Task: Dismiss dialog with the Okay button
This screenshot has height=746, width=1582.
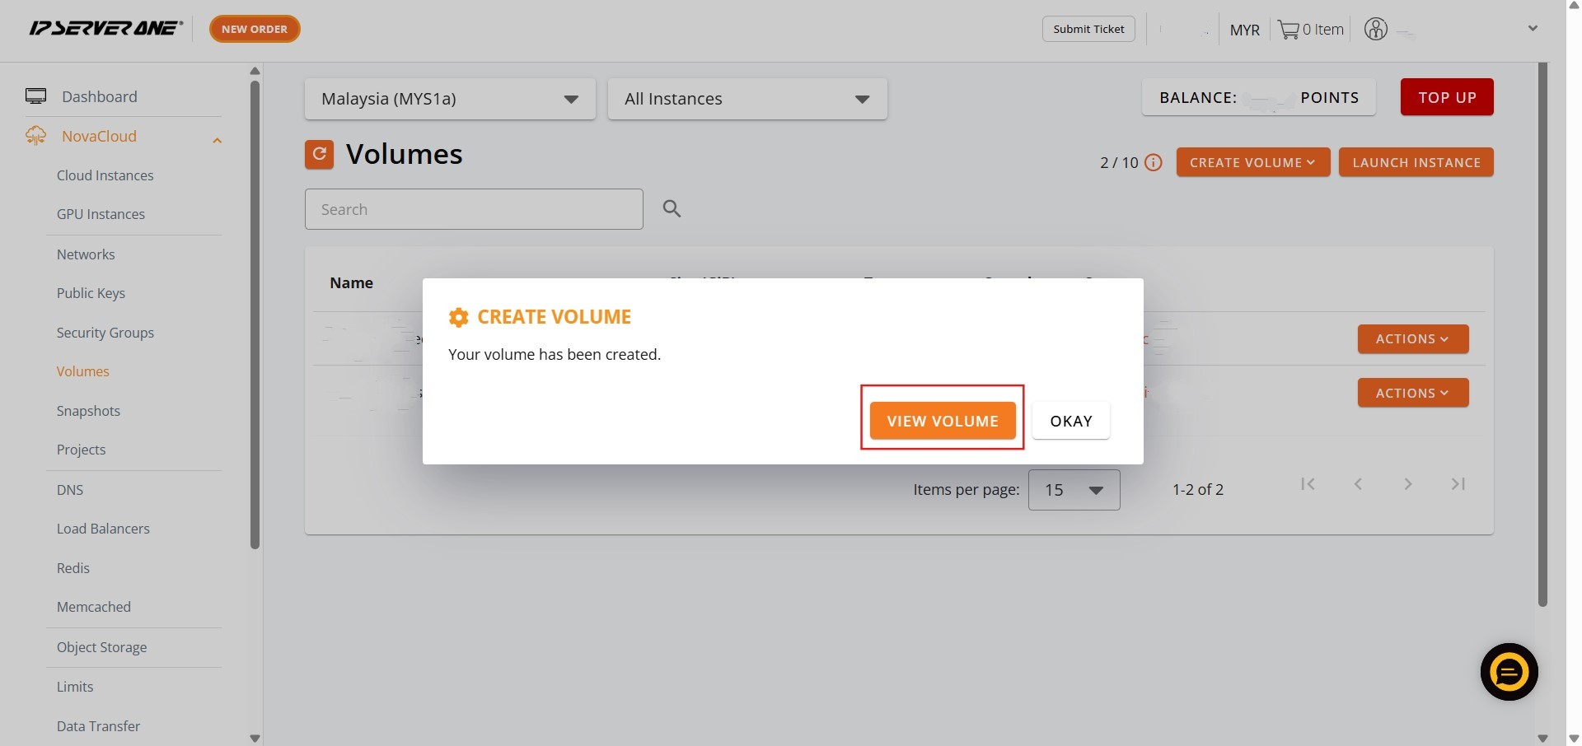Action: tap(1070, 421)
